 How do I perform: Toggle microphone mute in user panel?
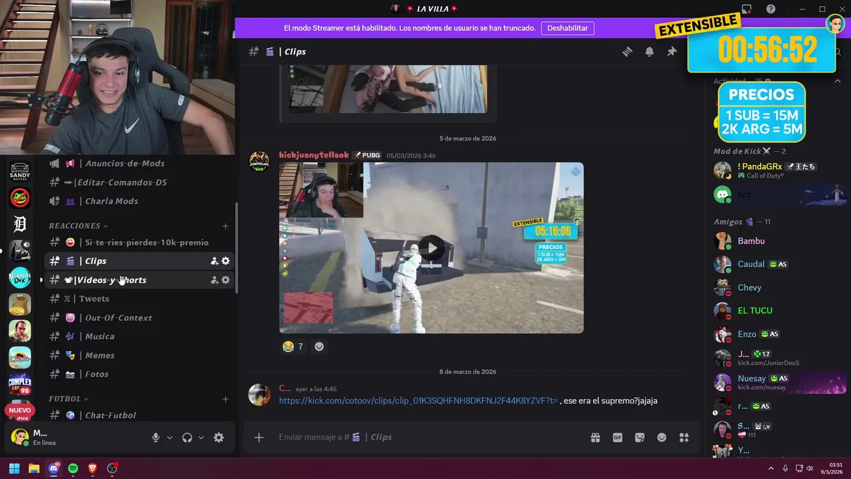(156, 437)
